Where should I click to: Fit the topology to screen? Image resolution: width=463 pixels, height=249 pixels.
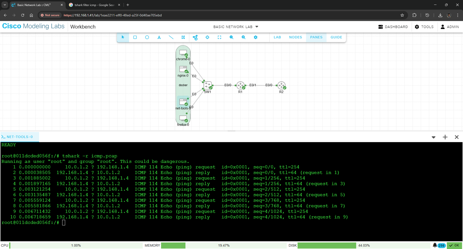click(219, 37)
